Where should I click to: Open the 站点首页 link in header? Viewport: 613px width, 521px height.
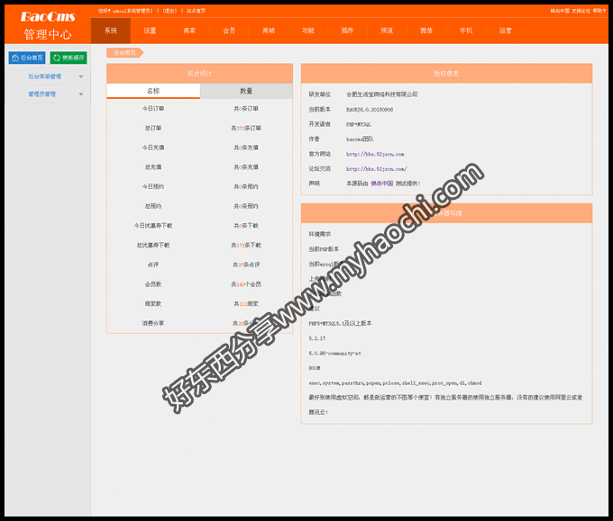click(x=196, y=11)
